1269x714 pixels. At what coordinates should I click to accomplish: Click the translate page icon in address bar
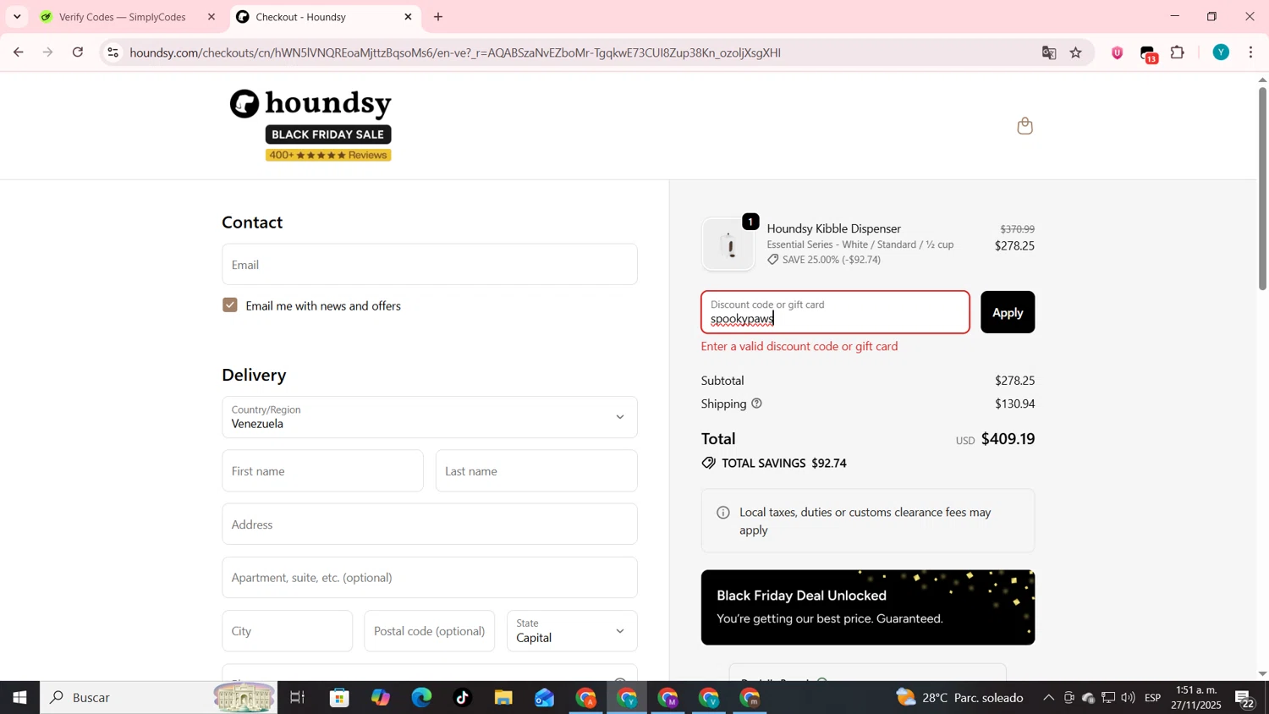point(1049,52)
